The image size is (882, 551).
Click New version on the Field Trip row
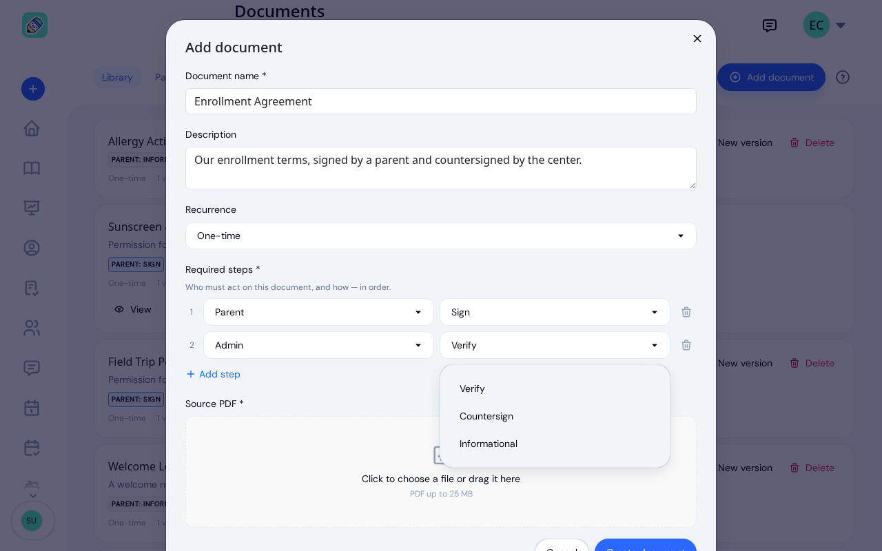(745, 363)
